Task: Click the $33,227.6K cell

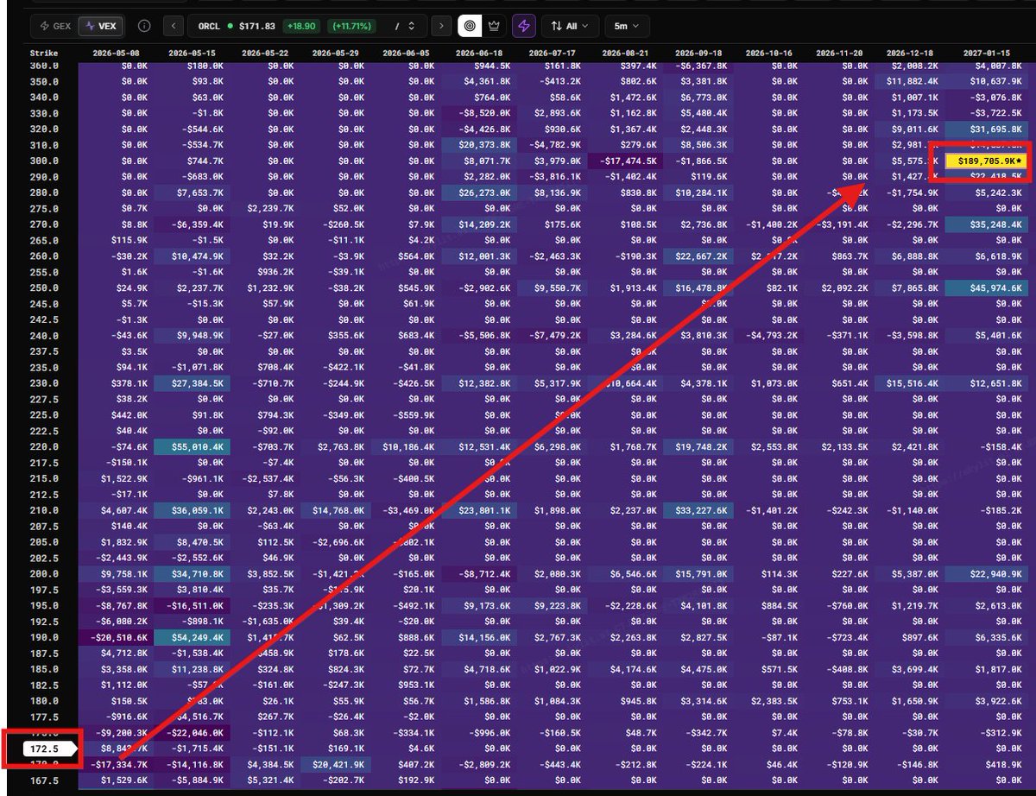Action: (699, 510)
